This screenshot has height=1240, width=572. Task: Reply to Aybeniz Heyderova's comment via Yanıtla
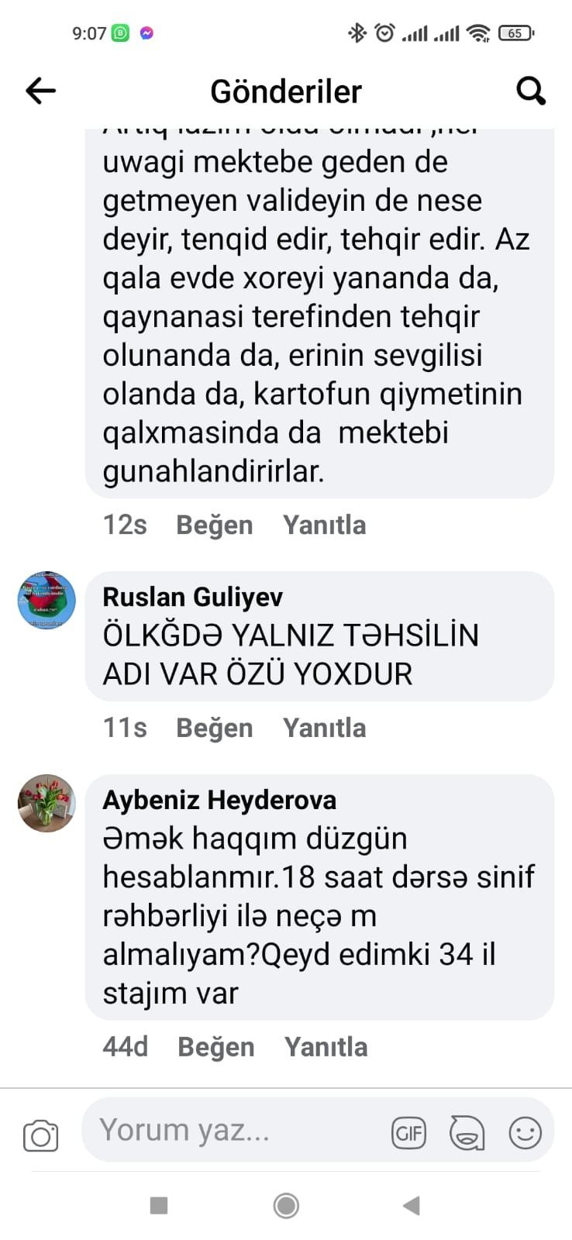[326, 1047]
